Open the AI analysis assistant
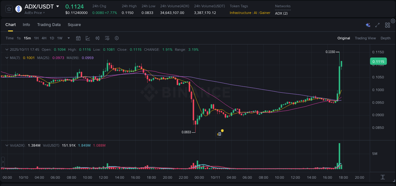 tap(367, 24)
